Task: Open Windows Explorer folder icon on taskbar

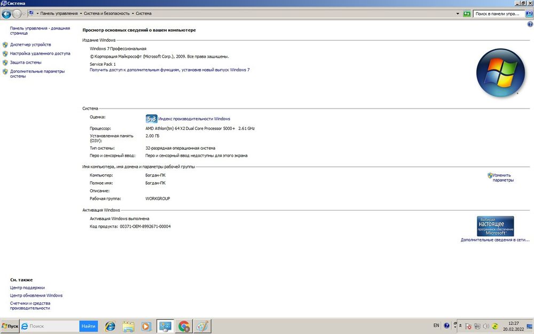Action: coord(128,327)
